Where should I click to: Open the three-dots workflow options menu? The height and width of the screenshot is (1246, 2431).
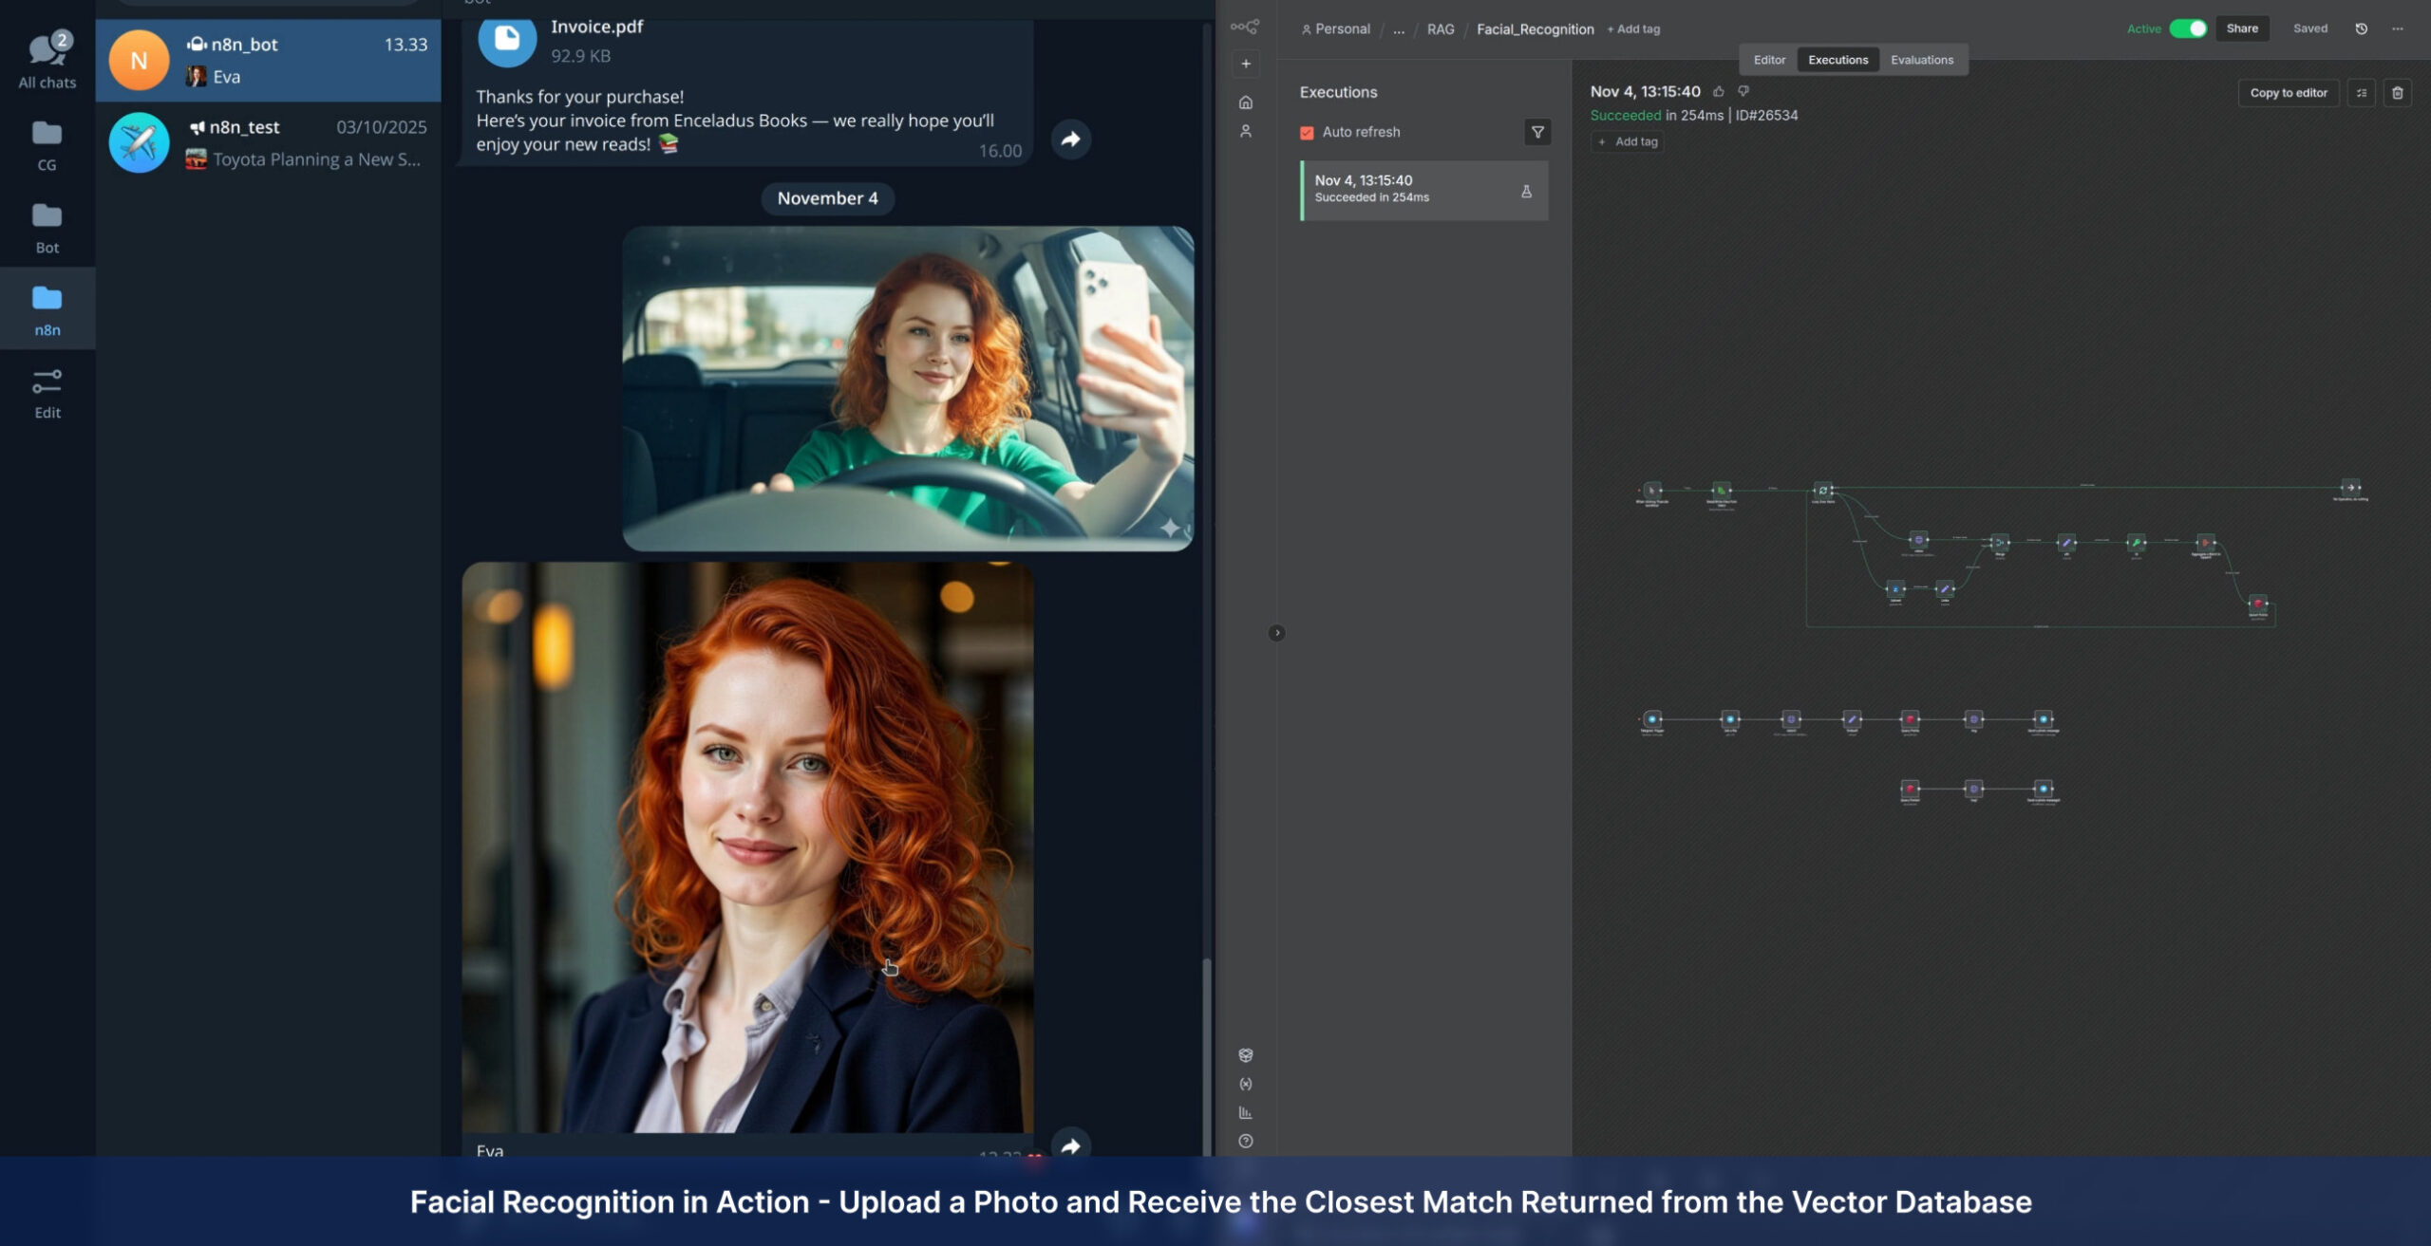pos(2398,28)
